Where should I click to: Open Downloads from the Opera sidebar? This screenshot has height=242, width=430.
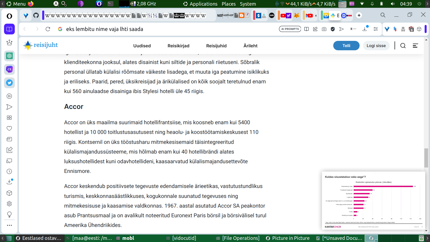(x=9, y=182)
